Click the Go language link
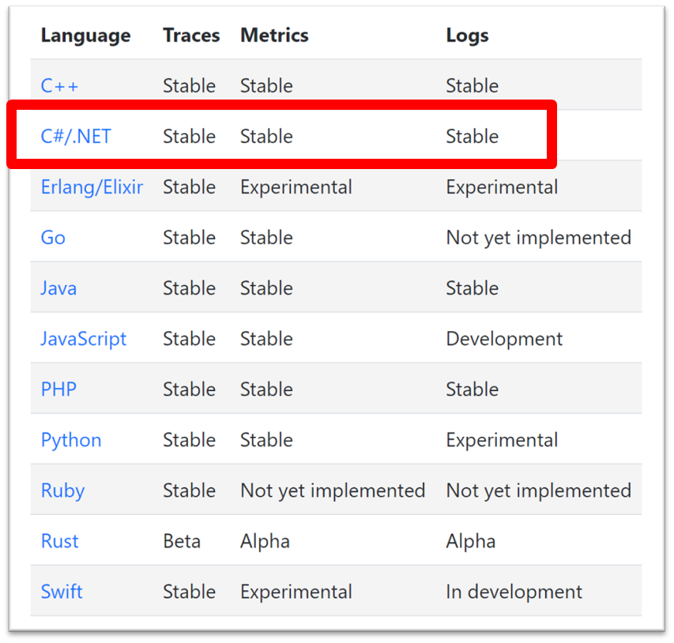This screenshot has height=643, width=674. tap(53, 237)
